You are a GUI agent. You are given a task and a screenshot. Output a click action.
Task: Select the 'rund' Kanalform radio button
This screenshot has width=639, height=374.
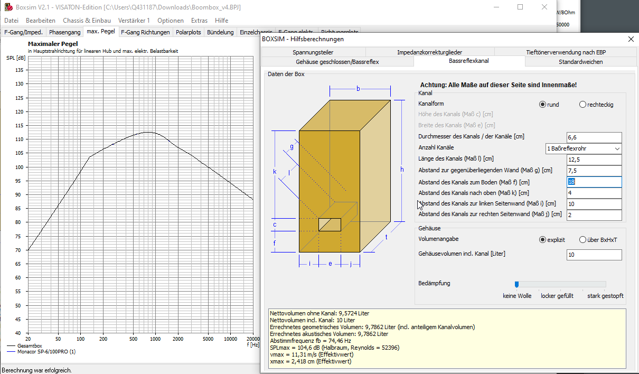(549, 105)
